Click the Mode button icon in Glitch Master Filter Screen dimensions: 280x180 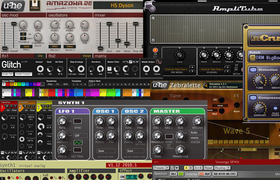110,69
